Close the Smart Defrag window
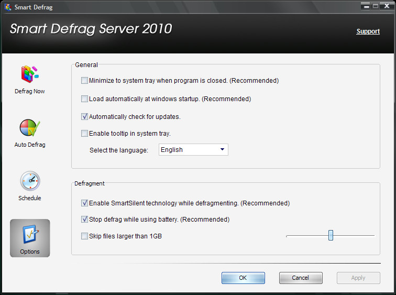396x295 pixels. 387,6
